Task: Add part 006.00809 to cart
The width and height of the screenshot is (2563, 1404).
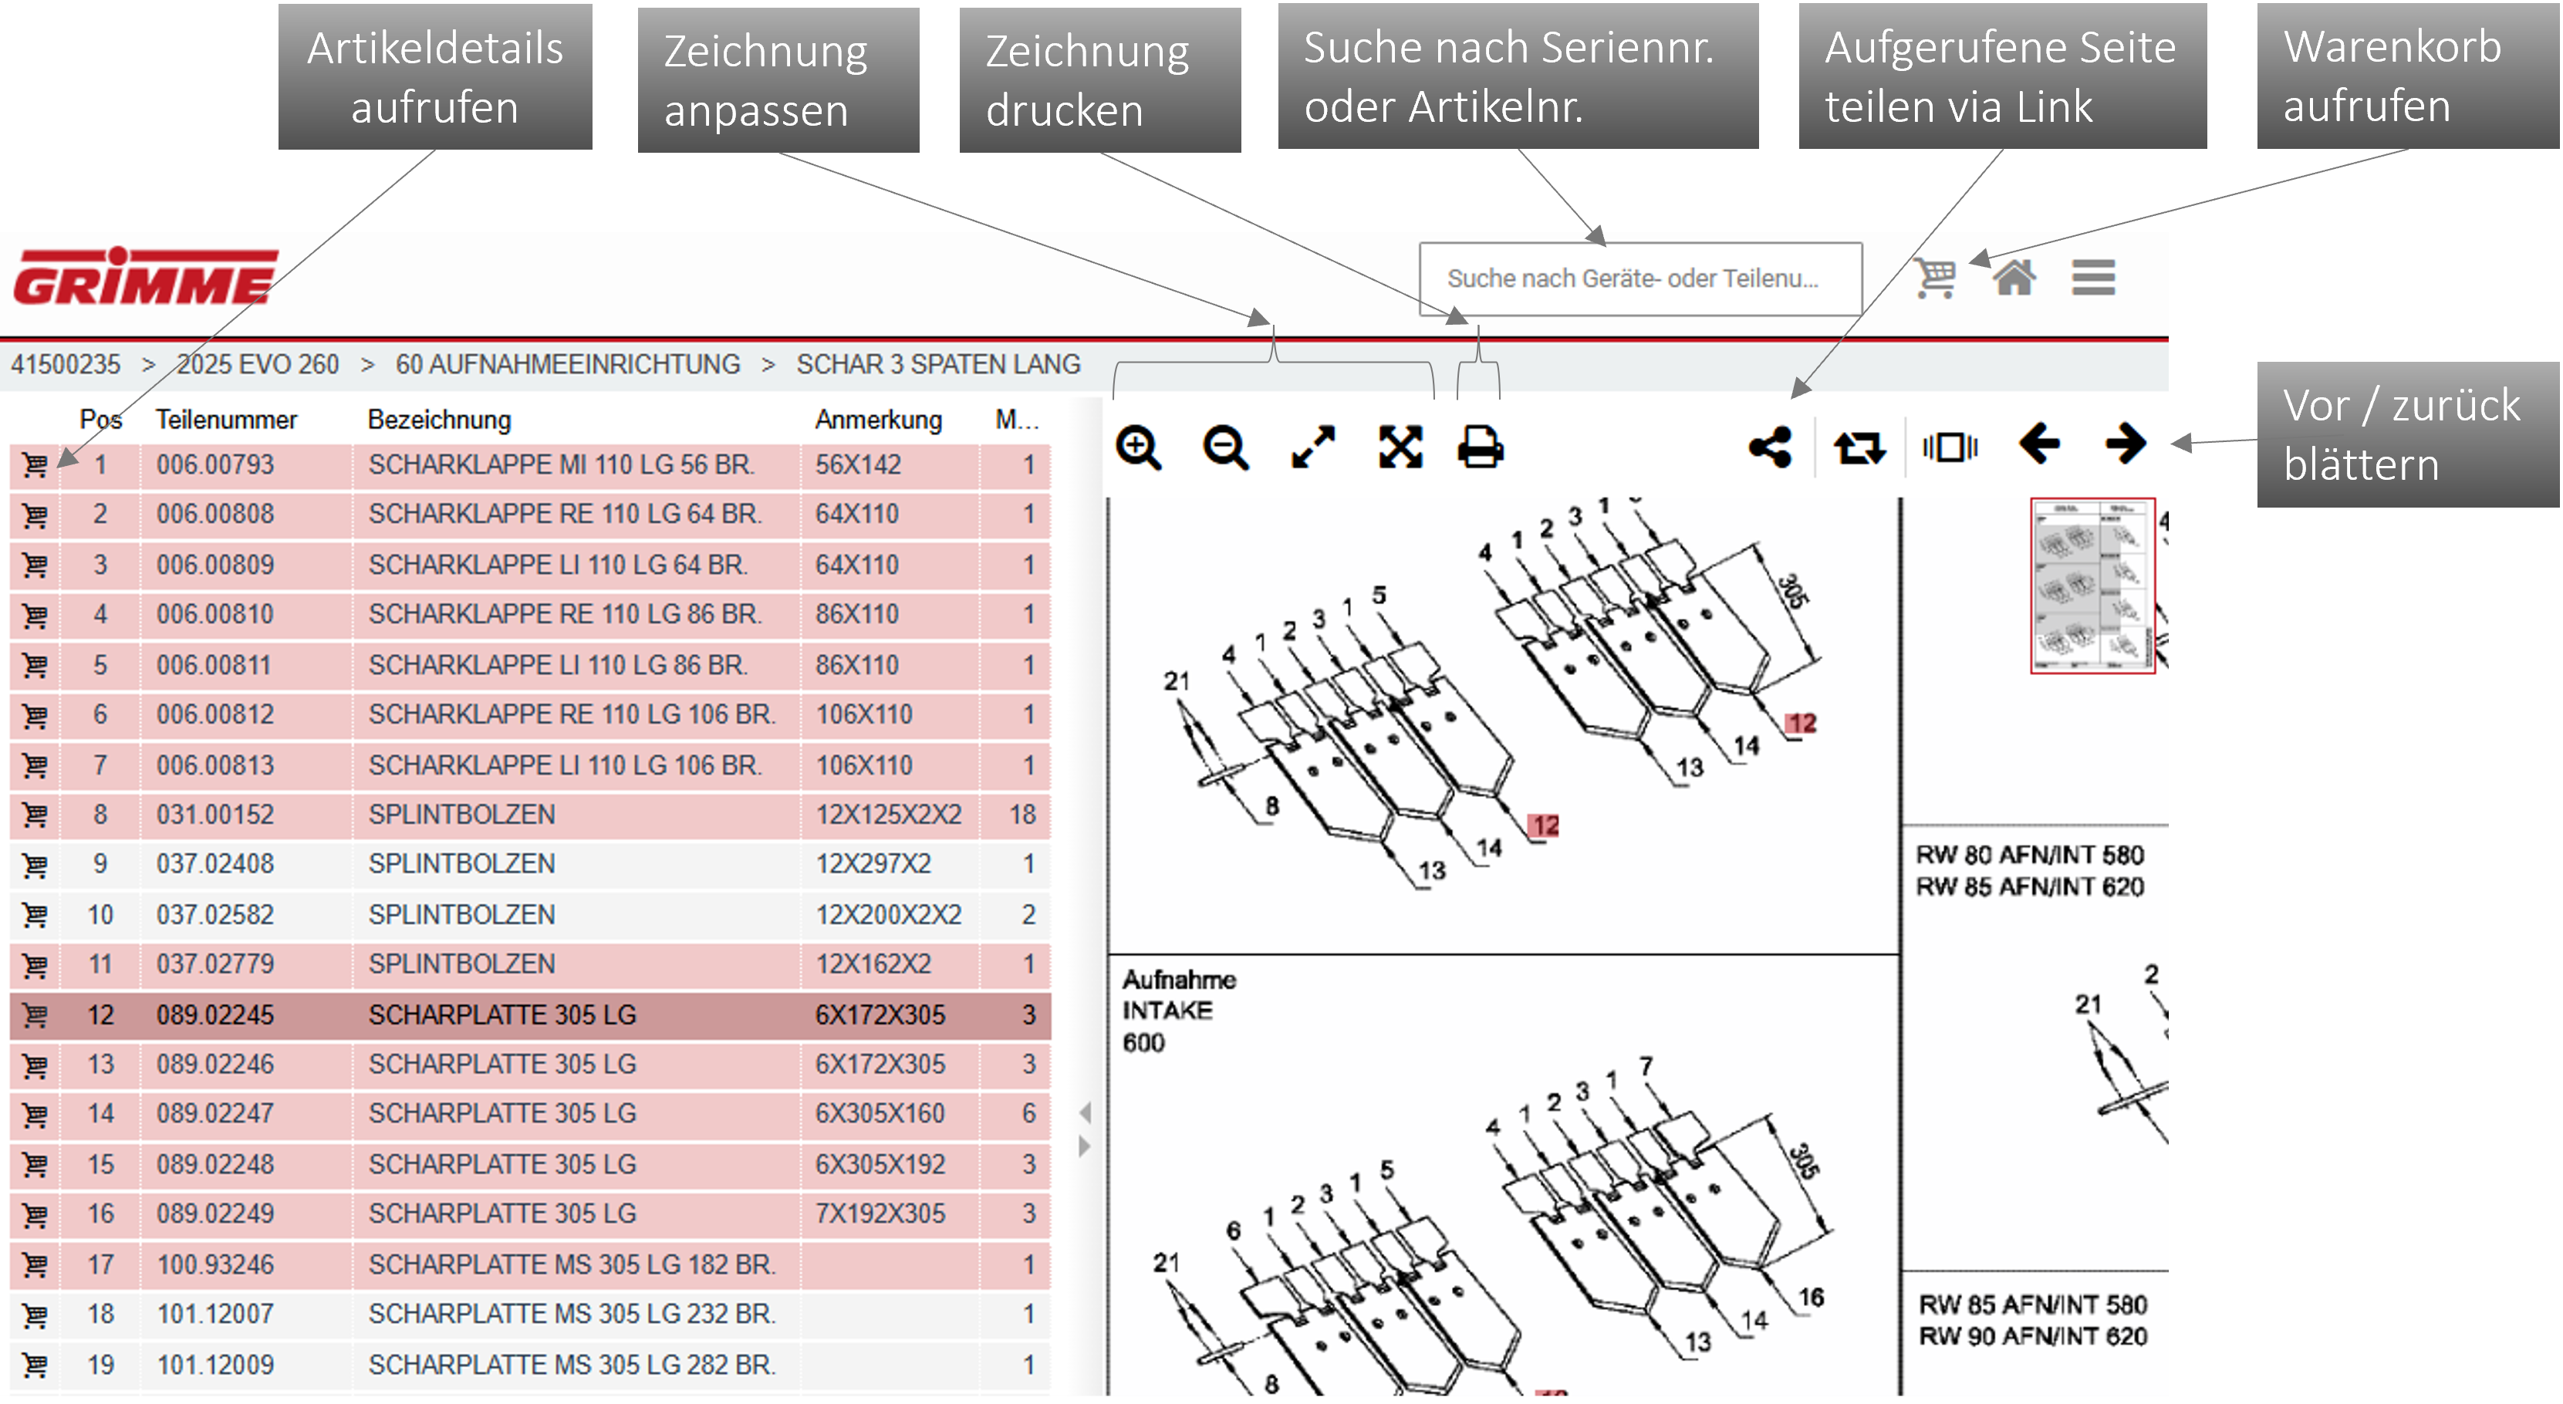Action: pyautogui.click(x=35, y=565)
